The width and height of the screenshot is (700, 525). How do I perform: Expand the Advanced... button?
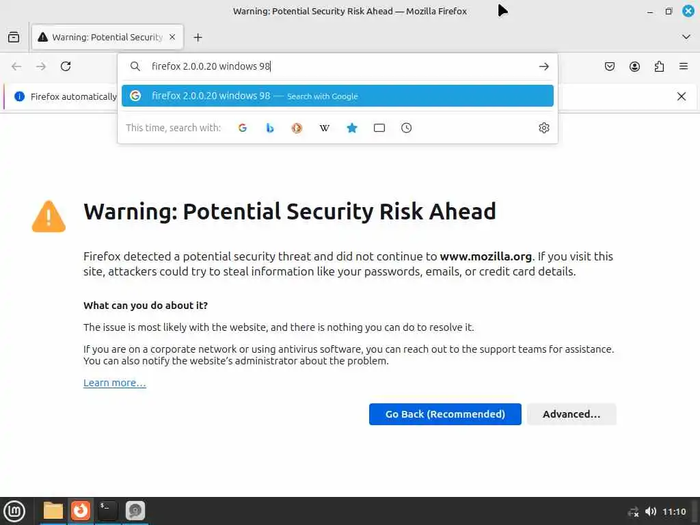click(x=571, y=414)
